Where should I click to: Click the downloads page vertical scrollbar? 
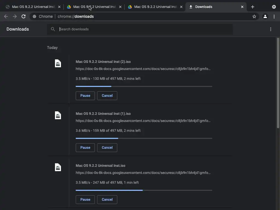[278, 82]
